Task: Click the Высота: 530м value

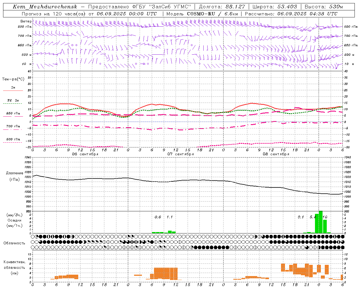Action: tap(324, 7)
